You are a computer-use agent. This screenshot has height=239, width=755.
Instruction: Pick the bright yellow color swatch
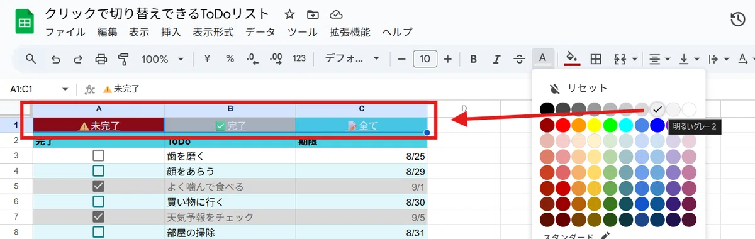coord(595,125)
